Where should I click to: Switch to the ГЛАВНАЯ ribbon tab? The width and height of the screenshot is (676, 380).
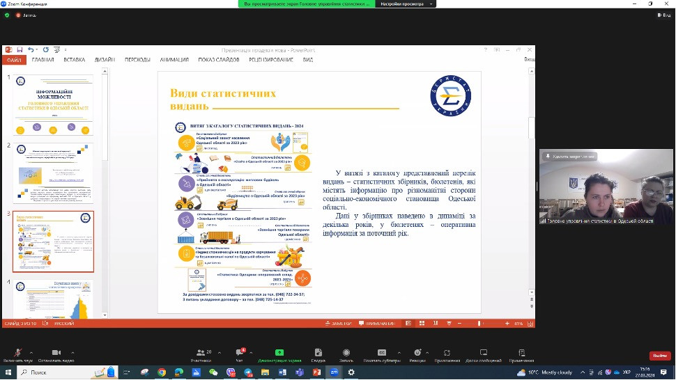pos(43,60)
